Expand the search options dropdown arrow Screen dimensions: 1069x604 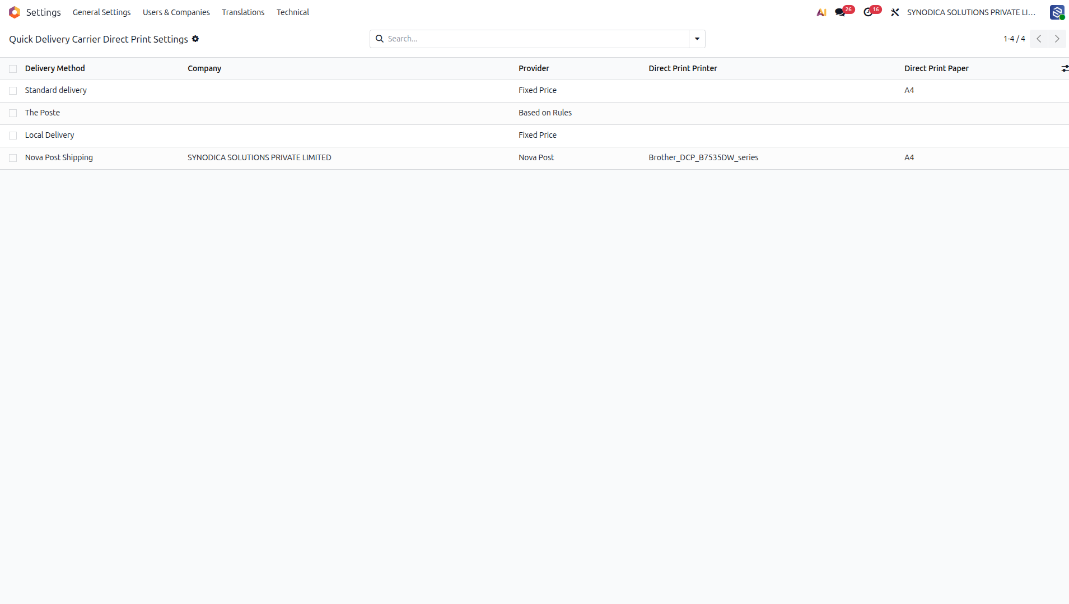(x=697, y=39)
